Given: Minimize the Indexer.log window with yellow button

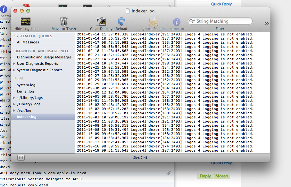Looking at the screenshot, I should click(x=22, y=11).
